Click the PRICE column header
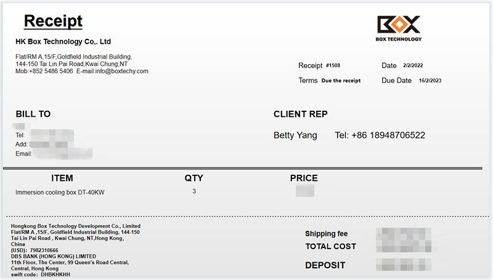493x280 pixels. click(x=304, y=178)
